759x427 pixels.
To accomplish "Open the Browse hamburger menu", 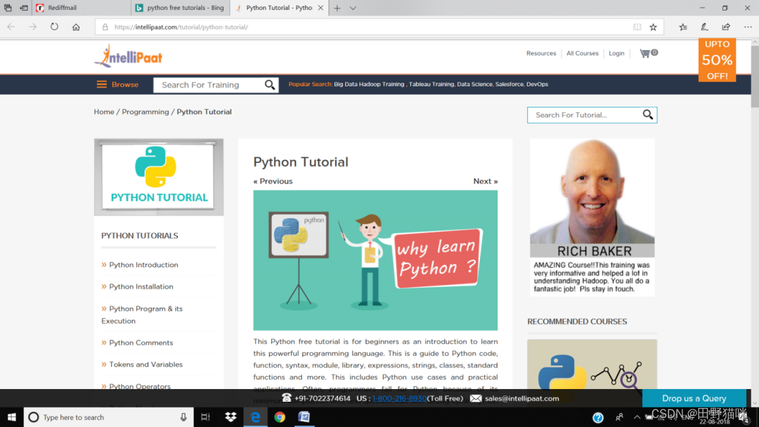I will point(117,84).
